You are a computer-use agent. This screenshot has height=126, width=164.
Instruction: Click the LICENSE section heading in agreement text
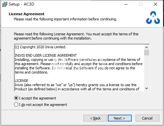[x=22, y=81]
